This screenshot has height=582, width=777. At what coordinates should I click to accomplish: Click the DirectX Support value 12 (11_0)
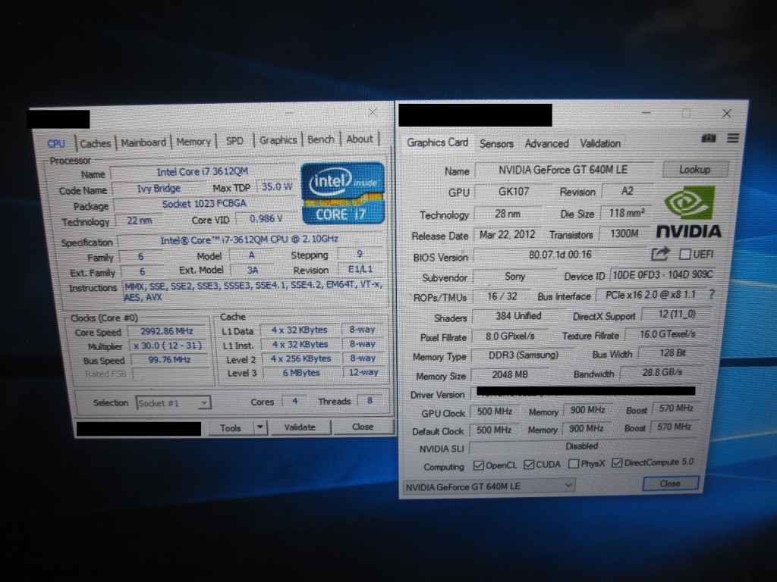tap(677, 314)
